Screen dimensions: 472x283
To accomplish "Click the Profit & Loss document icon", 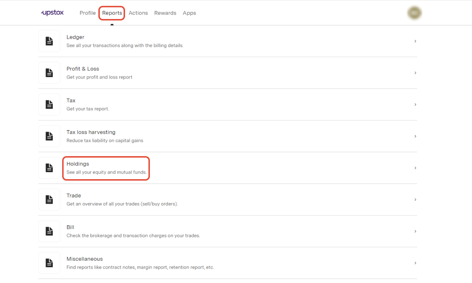I will click(49, 73).
